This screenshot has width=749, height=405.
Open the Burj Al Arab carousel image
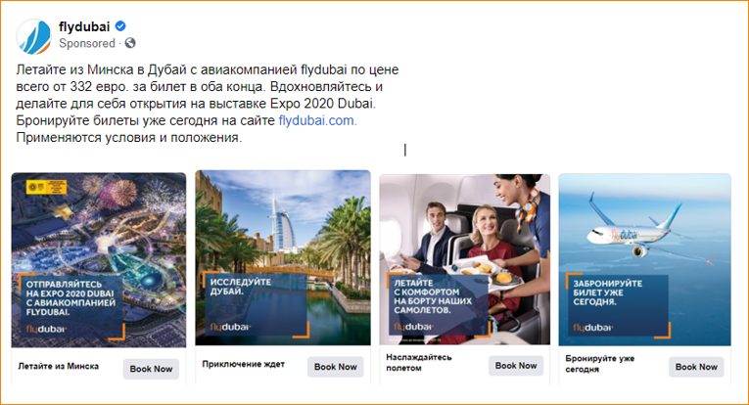[283, 257]
